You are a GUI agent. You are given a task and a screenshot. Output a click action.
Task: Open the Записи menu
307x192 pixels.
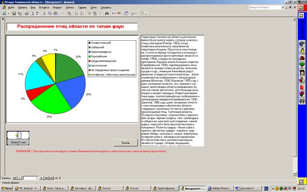[x=70, y=8]
